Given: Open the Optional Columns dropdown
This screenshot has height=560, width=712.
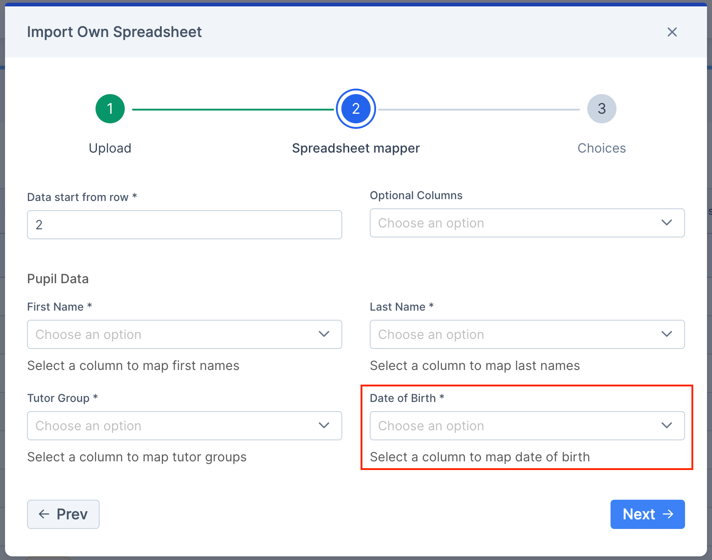Looking at the screenshot, I should pos(526,223).
